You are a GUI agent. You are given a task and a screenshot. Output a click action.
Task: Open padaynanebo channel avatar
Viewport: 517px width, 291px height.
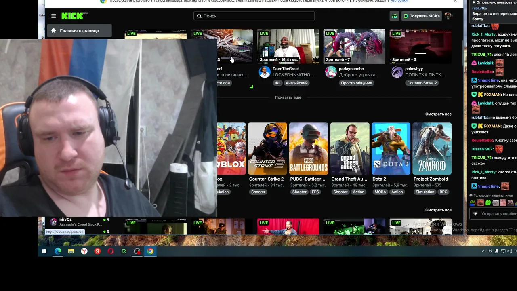(x=331, y=72)
